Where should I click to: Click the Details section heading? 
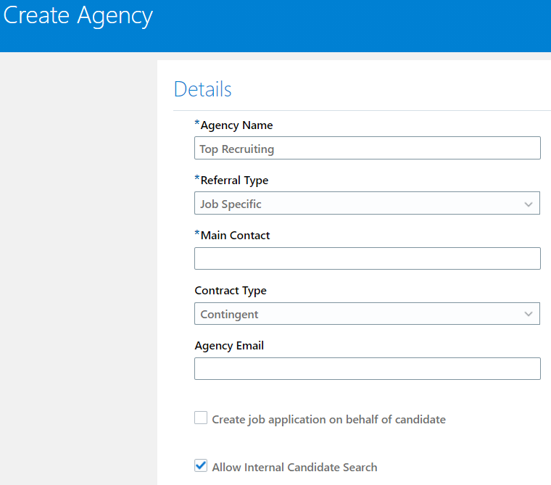pos(203,89)
